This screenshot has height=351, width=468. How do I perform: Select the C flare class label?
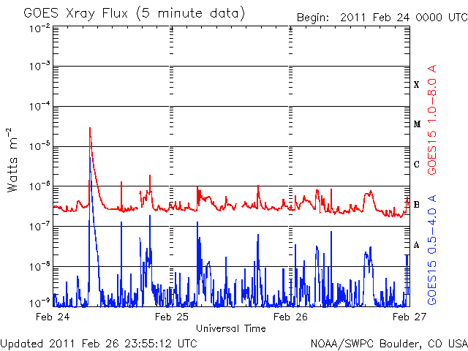(x=417, y=165)
